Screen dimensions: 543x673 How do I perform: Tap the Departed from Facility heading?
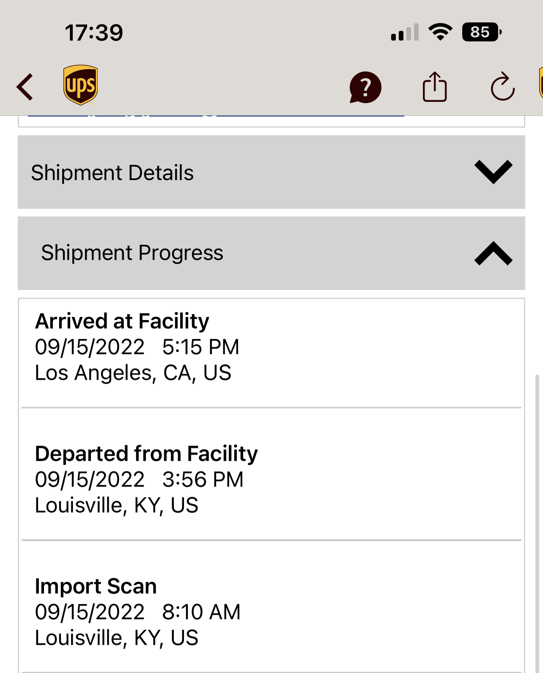[146, 454]
